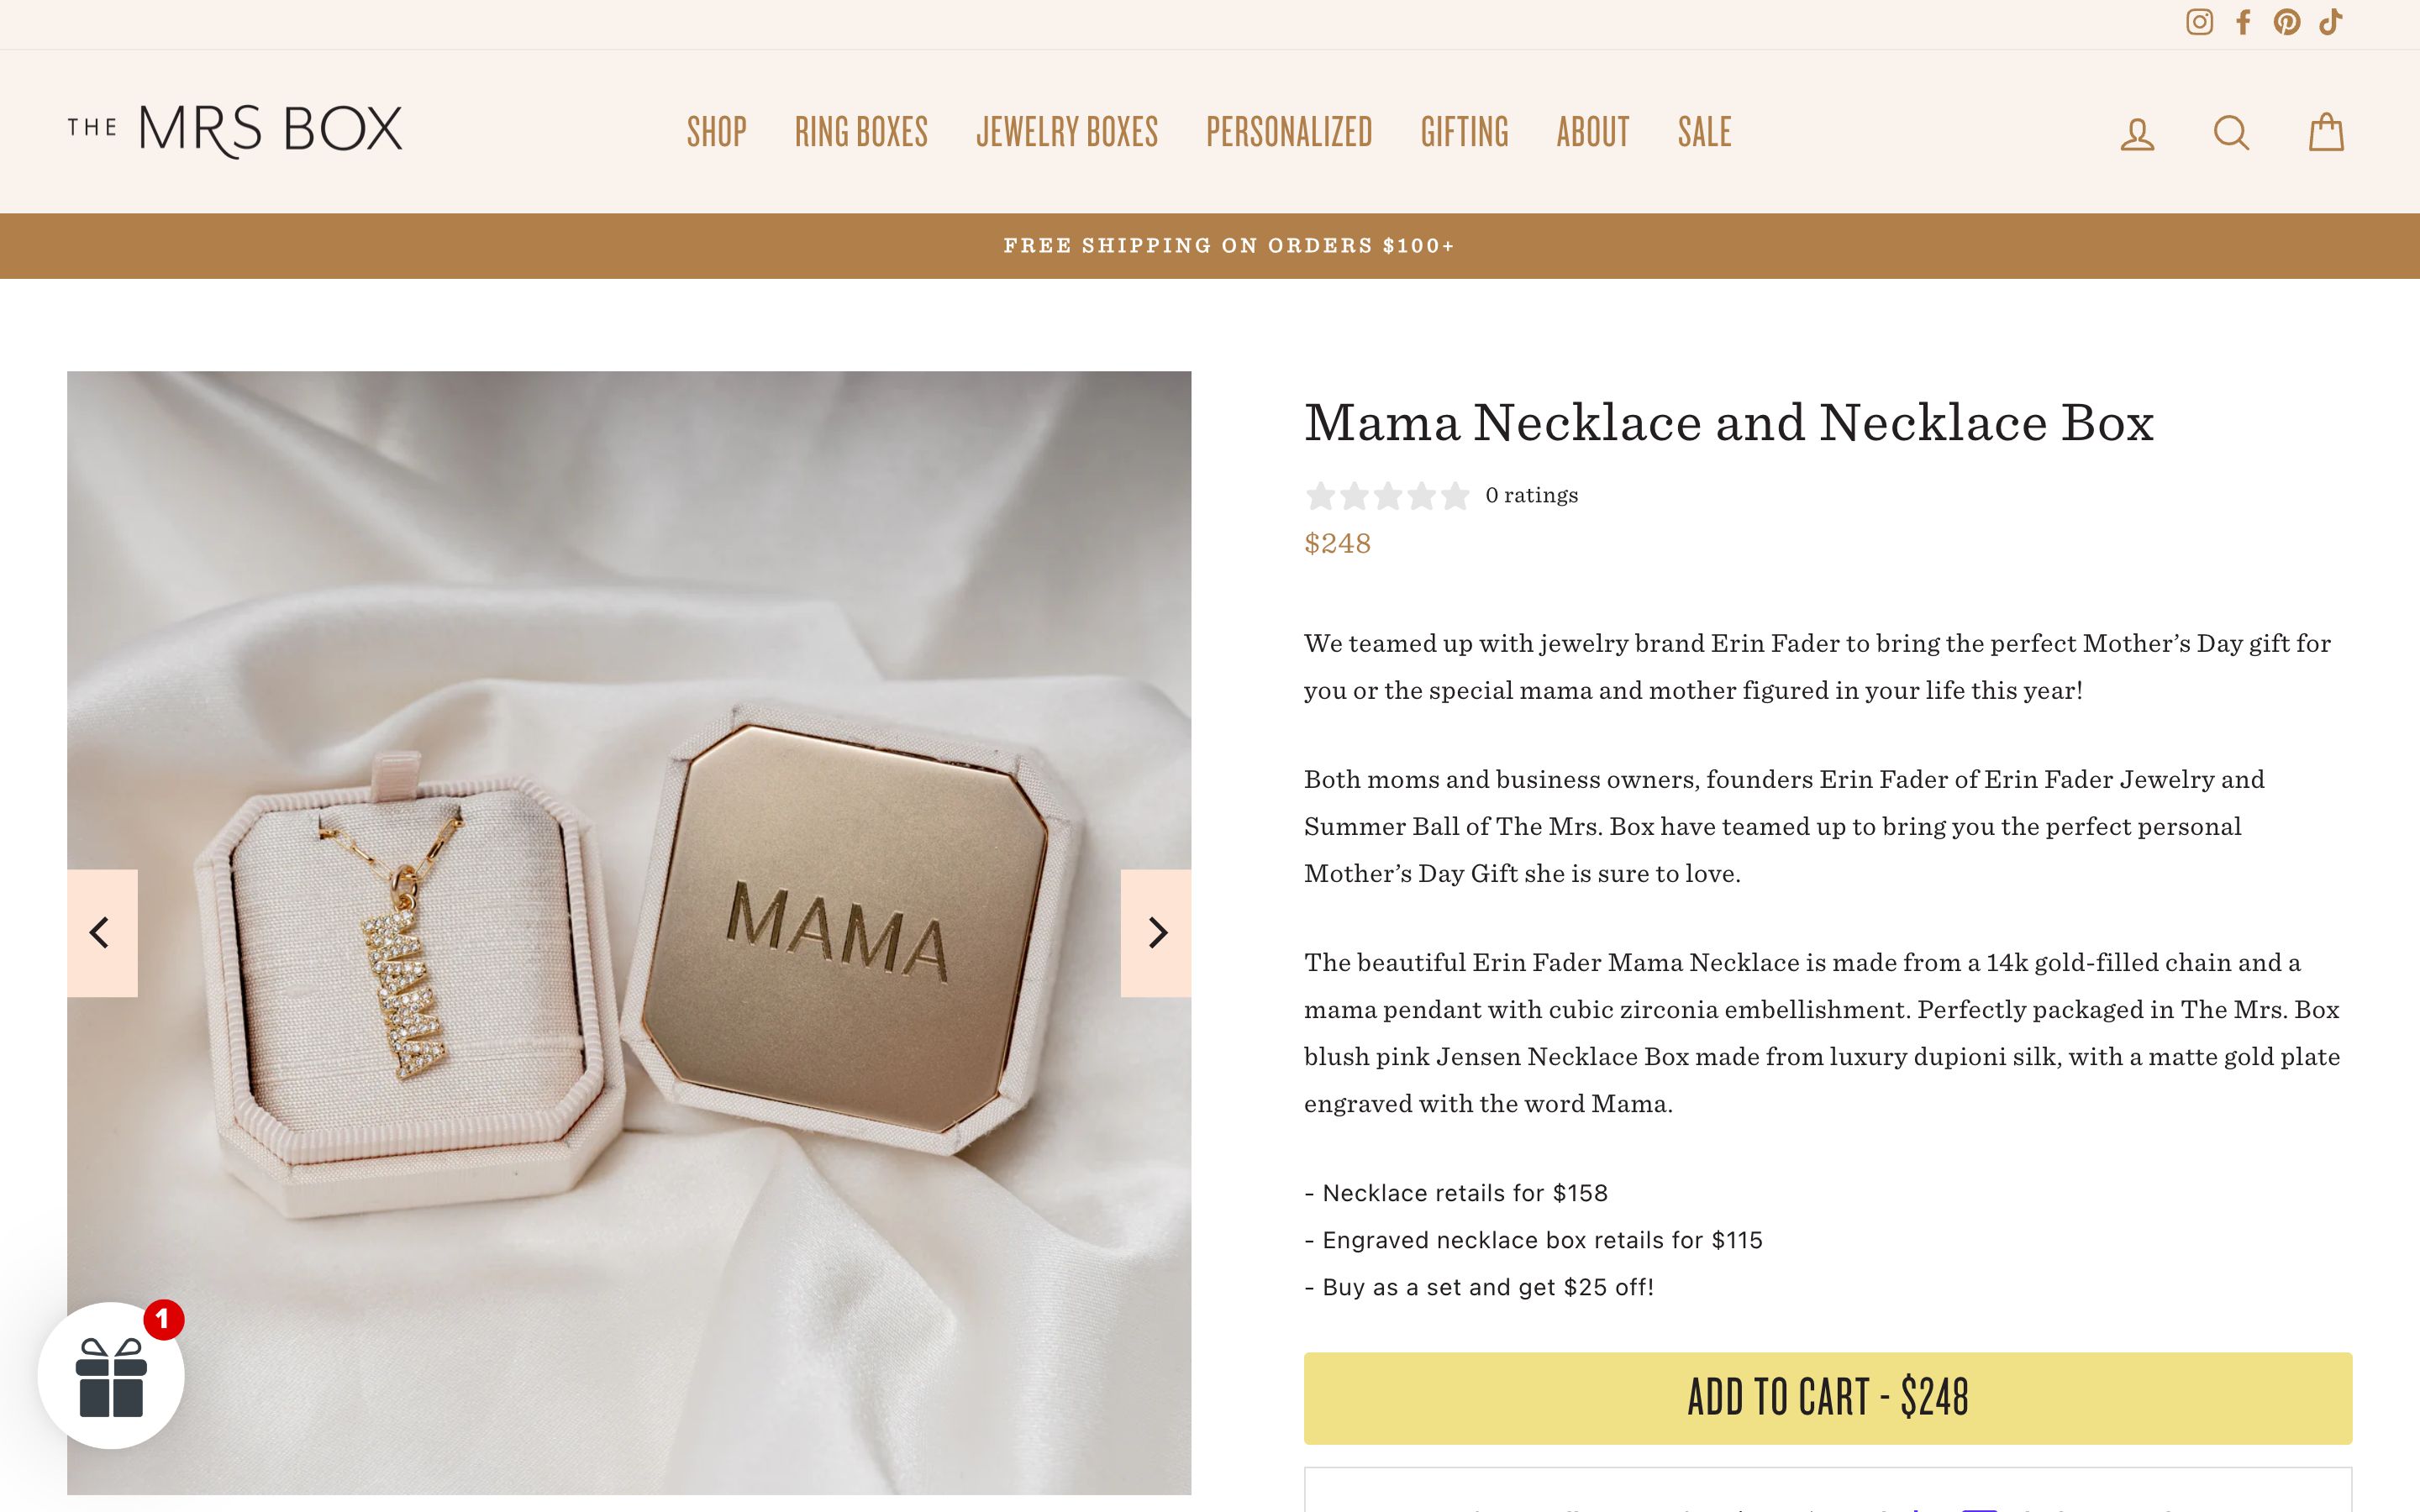Expand the JEWELRY BOXES menu

[x=1066, y=132]
